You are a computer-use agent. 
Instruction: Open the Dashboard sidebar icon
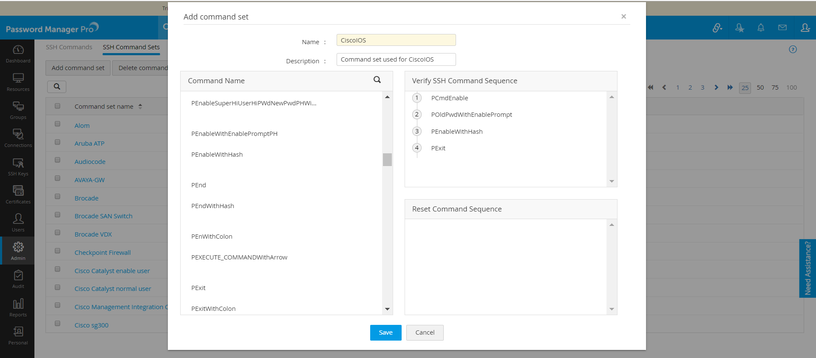coord(18,54)
